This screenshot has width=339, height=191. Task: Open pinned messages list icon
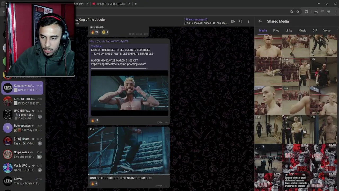click(x=233, y=21)
